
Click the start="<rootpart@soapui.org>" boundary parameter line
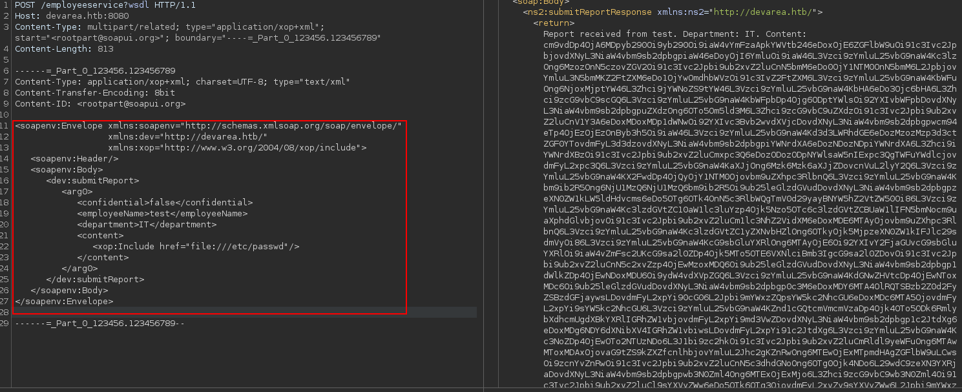coord(198,37)
